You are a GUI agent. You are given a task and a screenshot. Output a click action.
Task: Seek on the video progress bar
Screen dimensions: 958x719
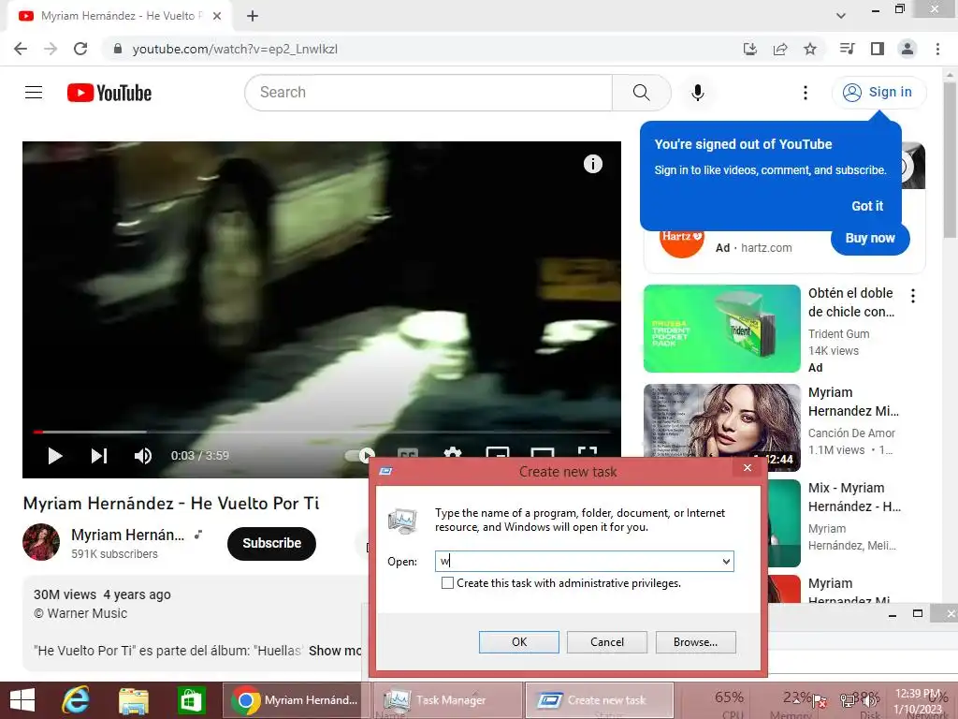coord(322,432)
